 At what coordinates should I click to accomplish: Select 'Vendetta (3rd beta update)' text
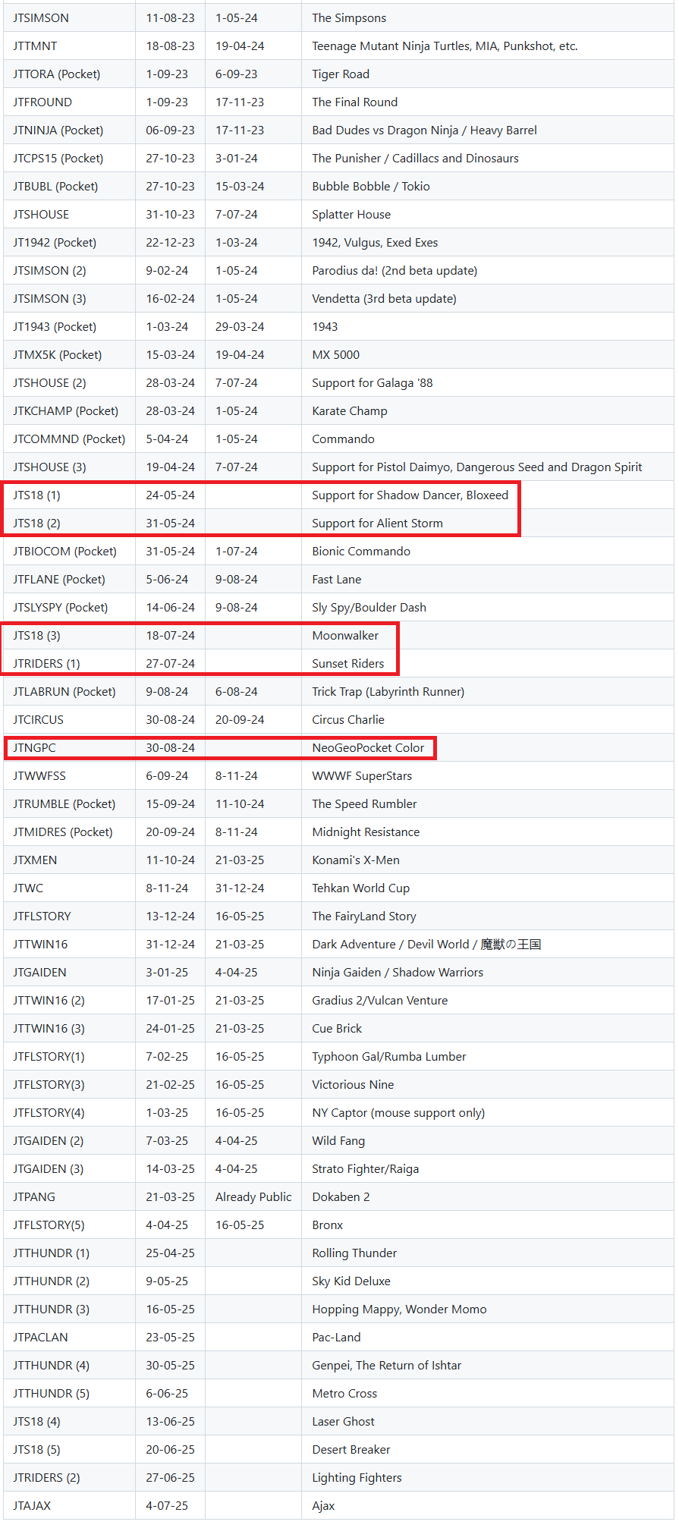pos(384,299)
